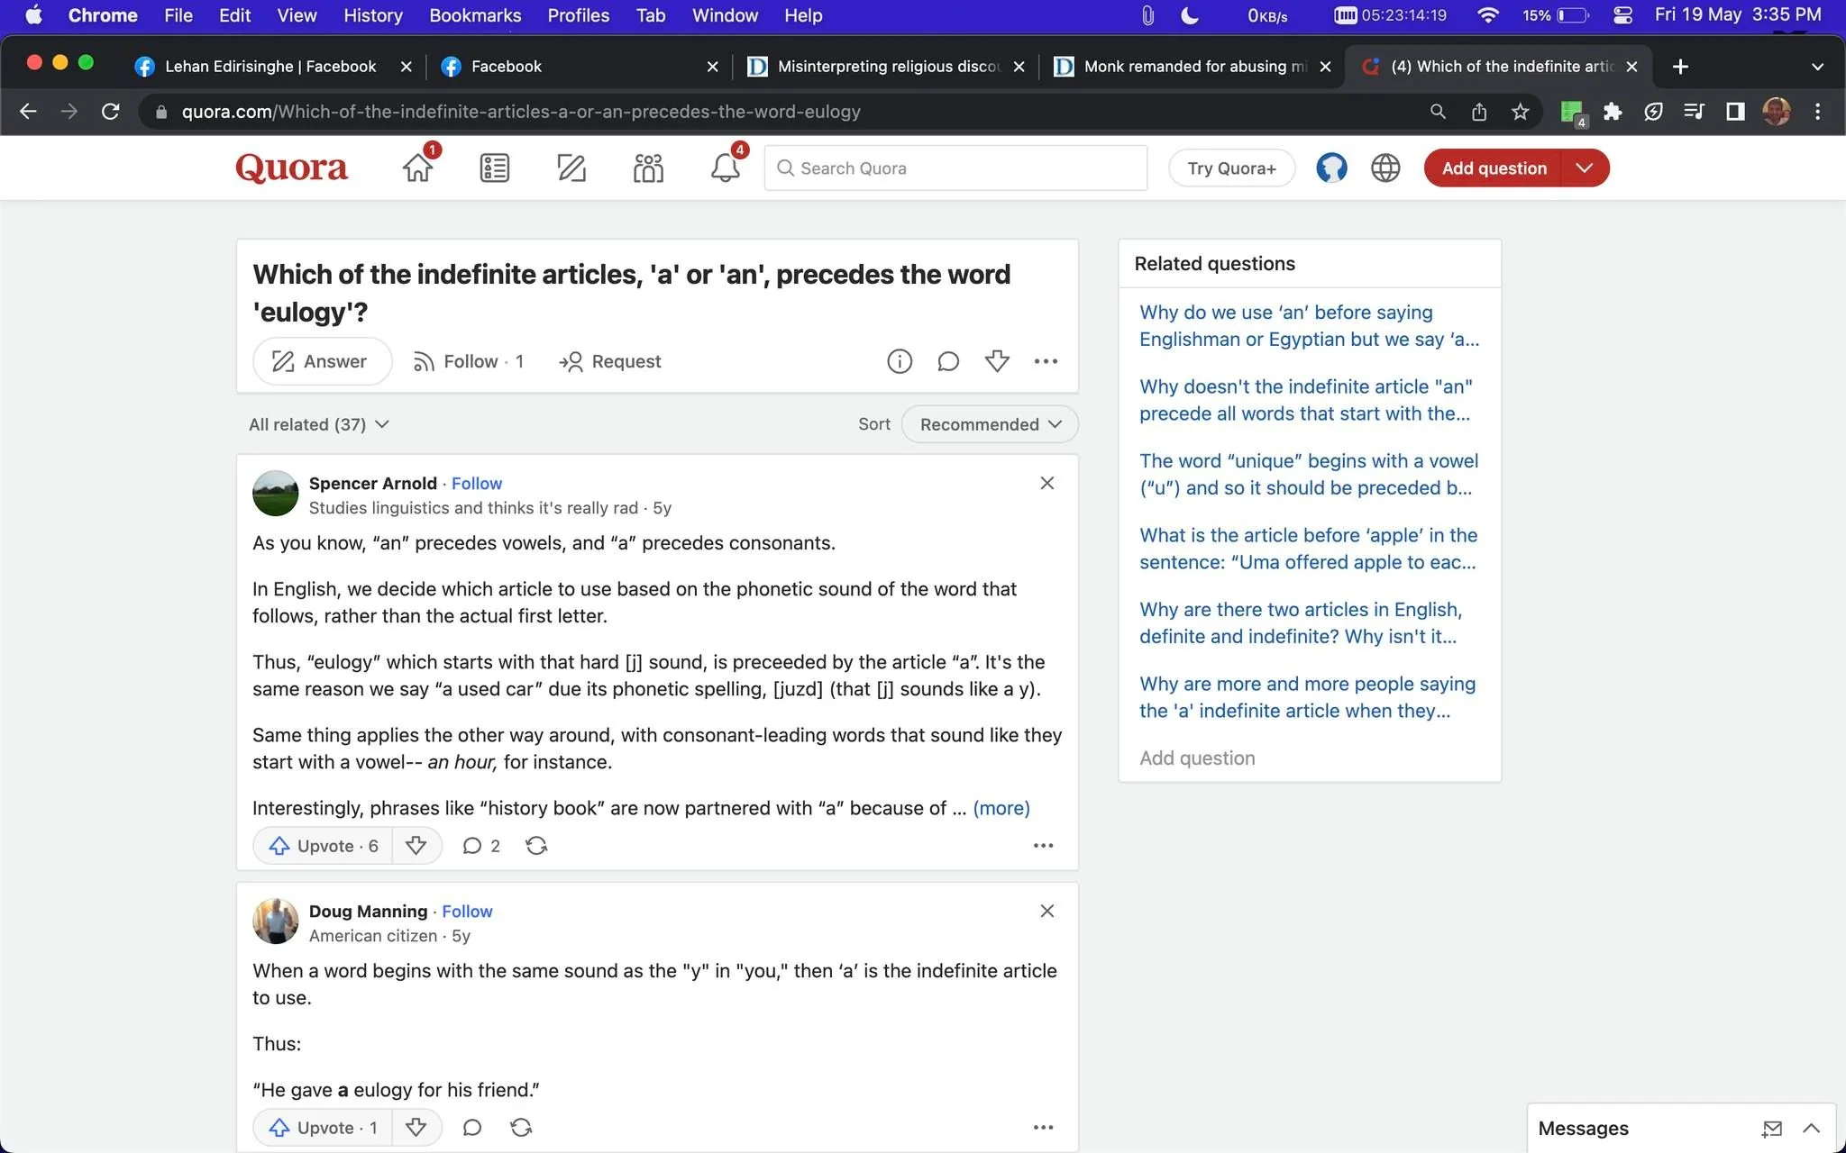Click the Try Quora+ button

[x=1231, y=168]
